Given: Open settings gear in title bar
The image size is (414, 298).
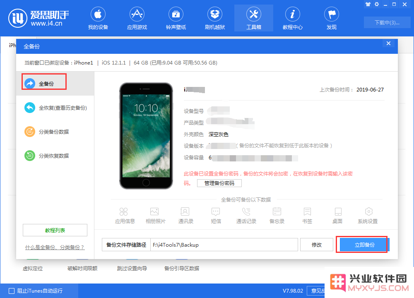Looking at the screenshot, I should 377,4.
